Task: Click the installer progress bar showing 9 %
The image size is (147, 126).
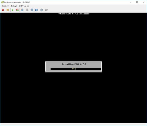Action: [x=76, y=69]
